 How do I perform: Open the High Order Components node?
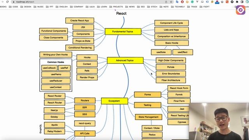pos(171,60)
